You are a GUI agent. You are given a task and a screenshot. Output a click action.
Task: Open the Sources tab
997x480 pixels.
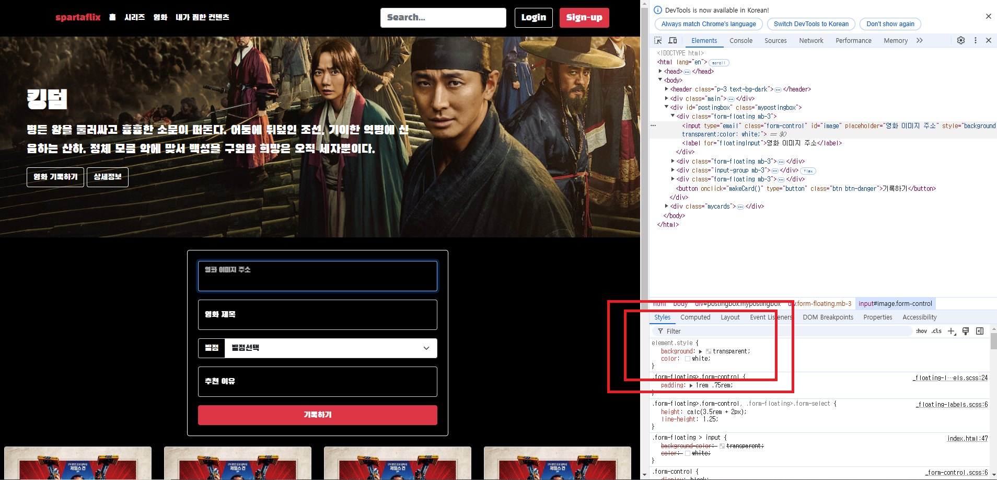pyautogui.click(x=775, y=40)
